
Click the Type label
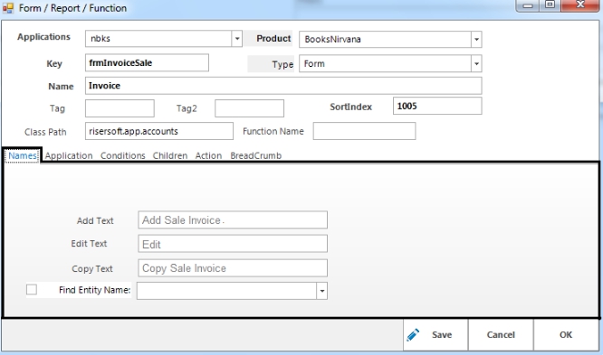[282, 64]
